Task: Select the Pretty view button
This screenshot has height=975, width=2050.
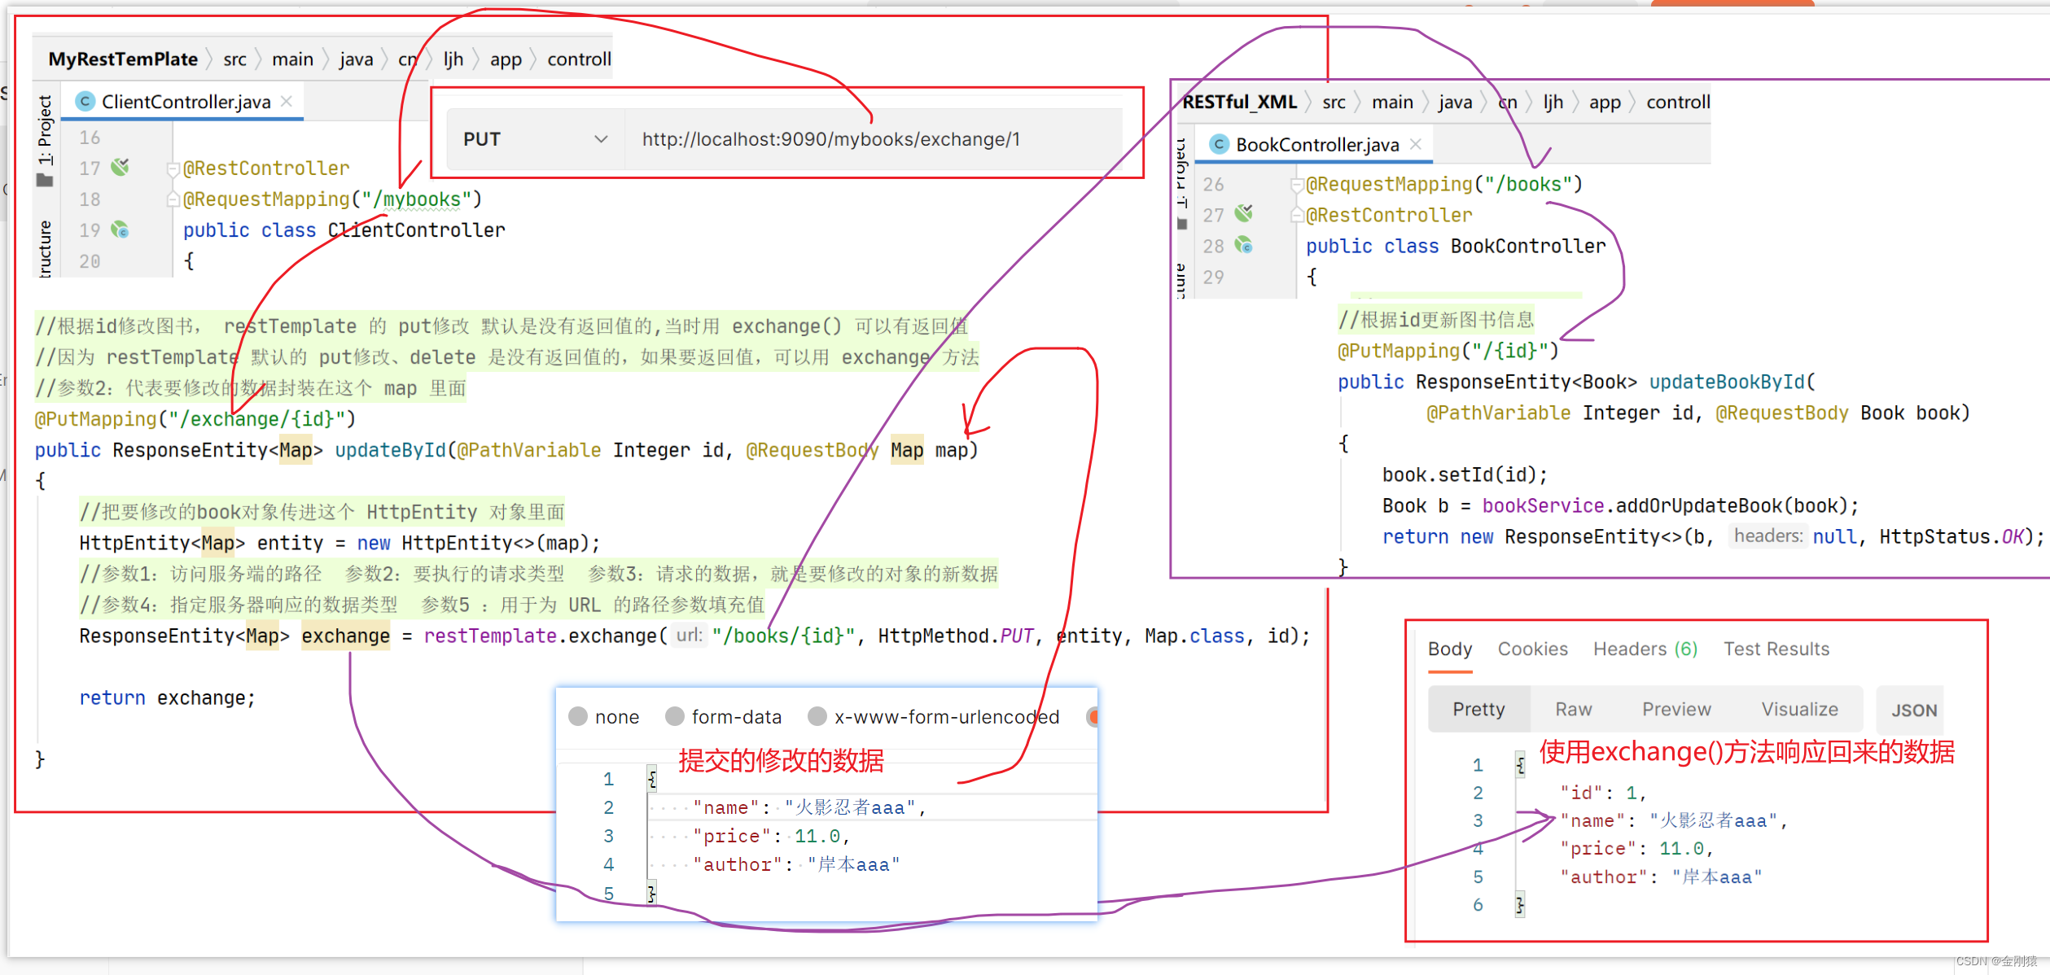Action: (1479, 709)
